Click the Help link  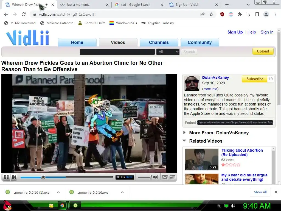(x=252, y=32)
